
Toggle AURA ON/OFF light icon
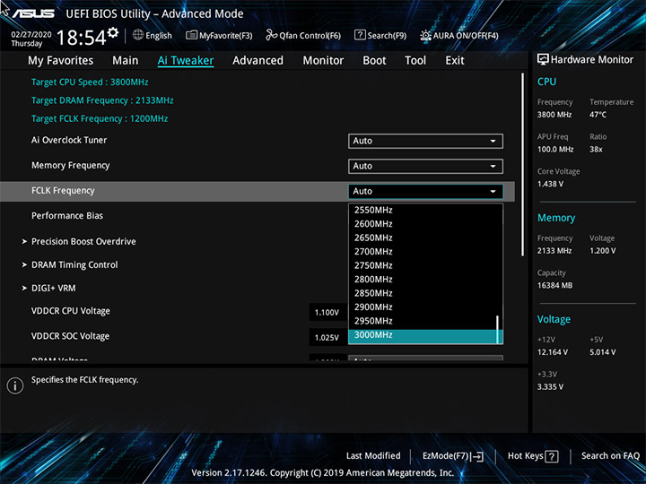[425, 35]
